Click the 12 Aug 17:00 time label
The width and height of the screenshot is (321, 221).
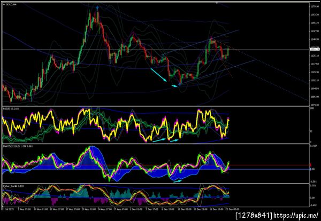[57, 209]
